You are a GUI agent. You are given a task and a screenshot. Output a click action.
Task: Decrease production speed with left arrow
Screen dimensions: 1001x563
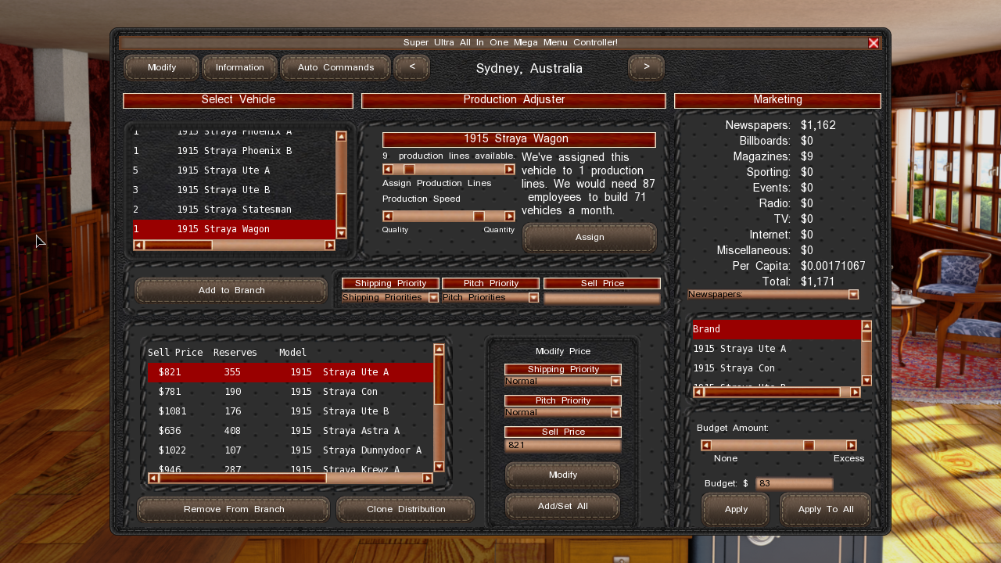388,217
